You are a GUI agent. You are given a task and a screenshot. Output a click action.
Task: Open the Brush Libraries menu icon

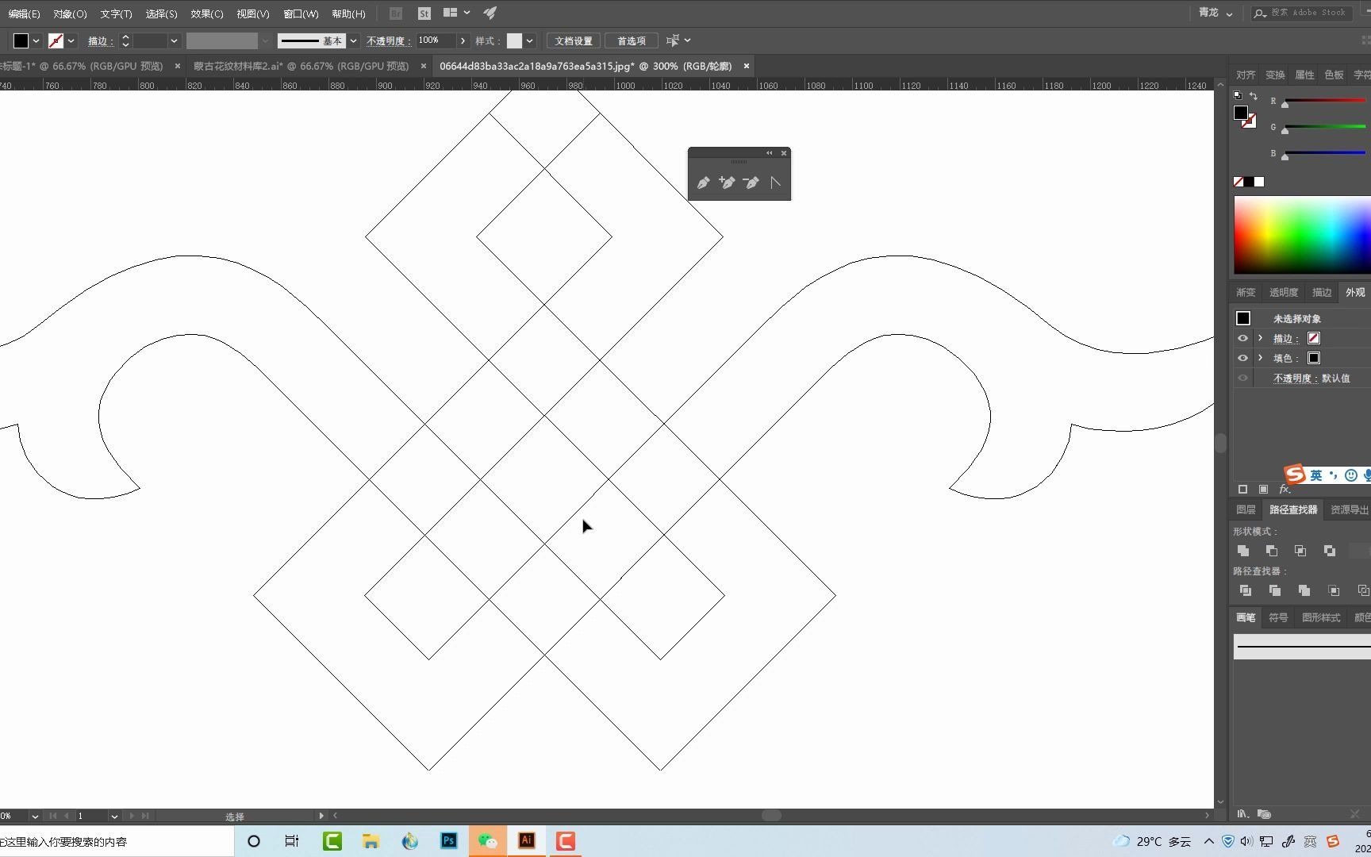click(1243, 814)
